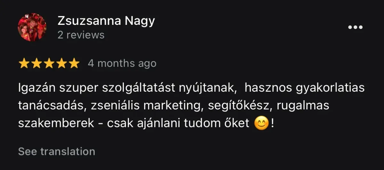Click the See translation link

pos(57,151)
